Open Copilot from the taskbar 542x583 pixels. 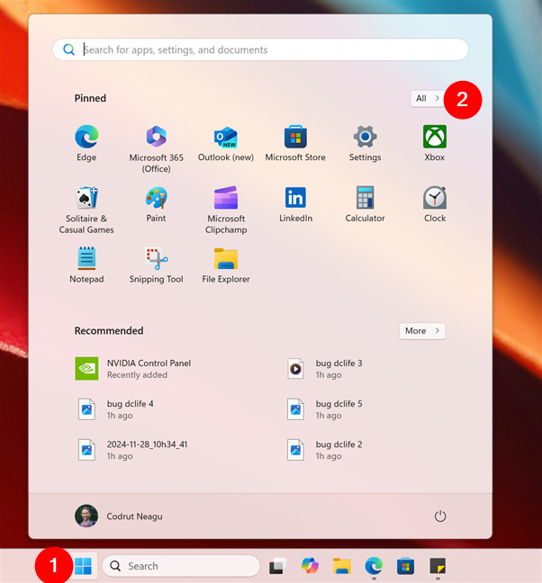coord(310,566)
